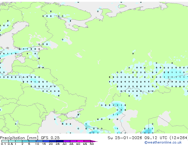Select legend swatch between 35 and 40
Viewport: 188px width, 145px height.
pyautogui.click(x=73, y=141)
